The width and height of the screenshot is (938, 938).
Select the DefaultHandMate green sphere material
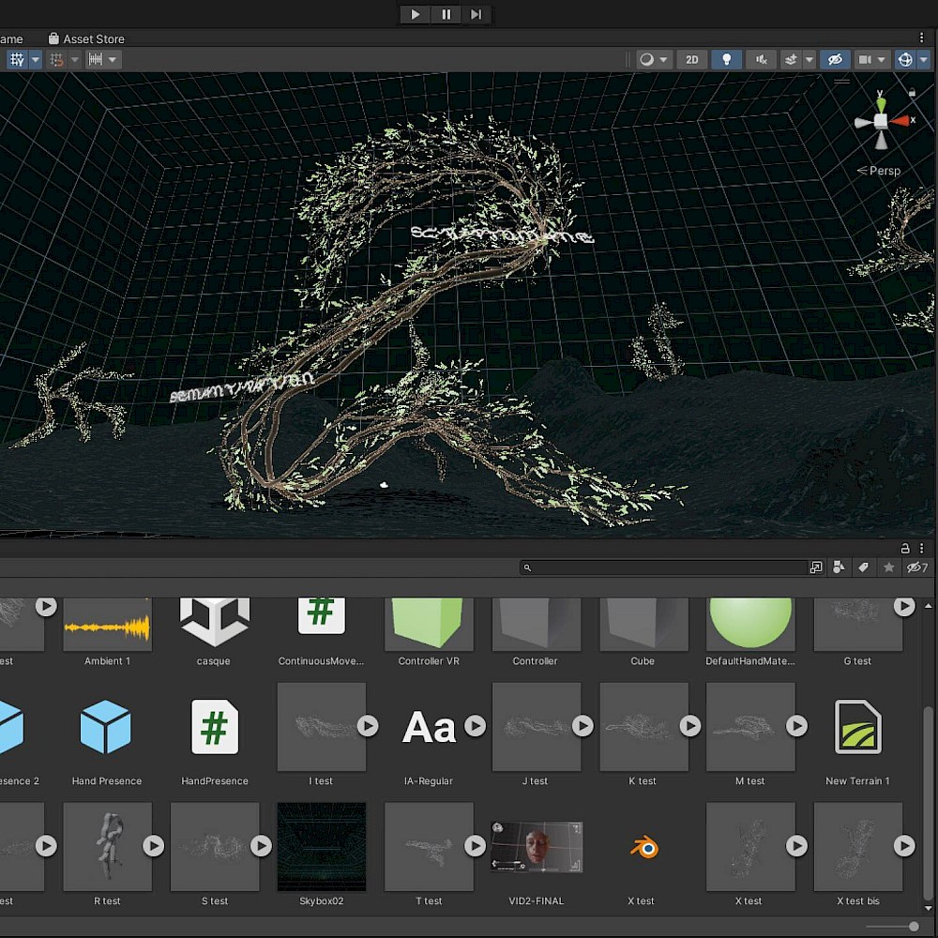pyautogui.click(x=750, y=624)
